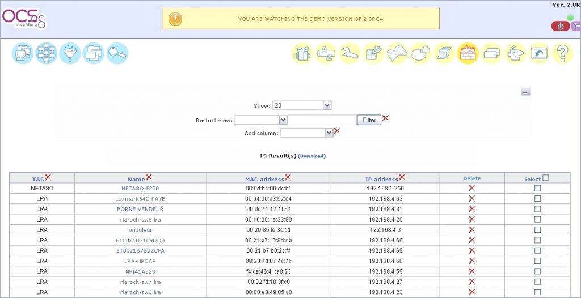Sort by the MAC address column header
This screenshot has width=581, height=298.
264,179
